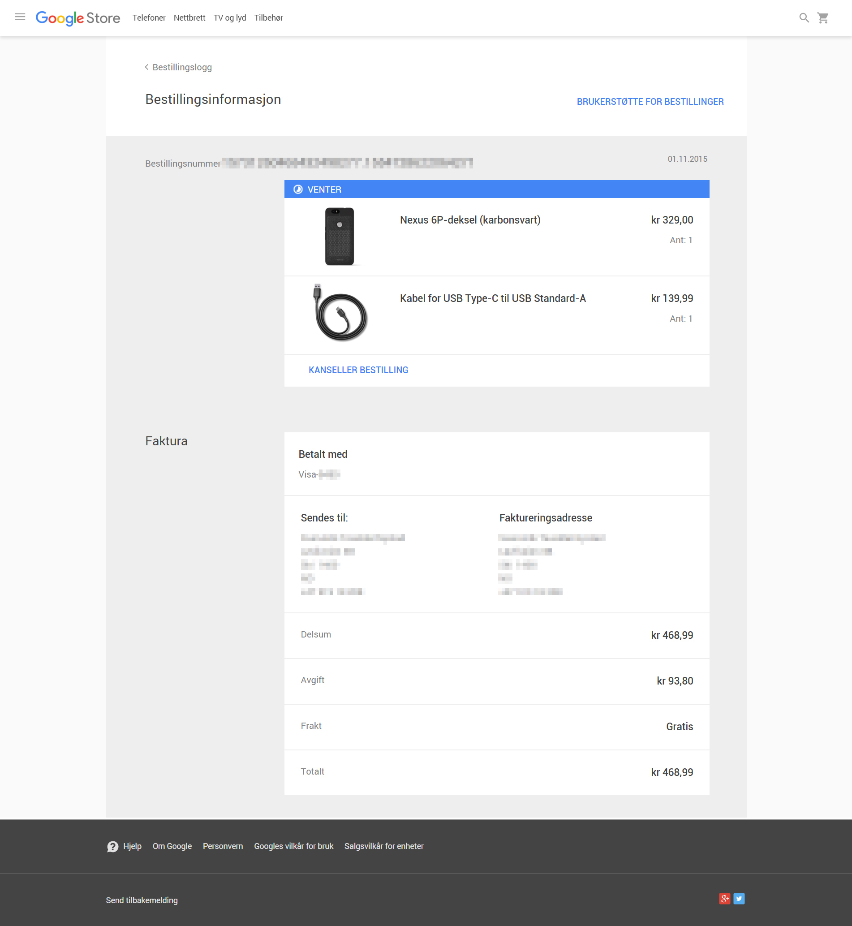Open the Google+ social icon
Screen dimensions: 852x926
pos(725,899)
